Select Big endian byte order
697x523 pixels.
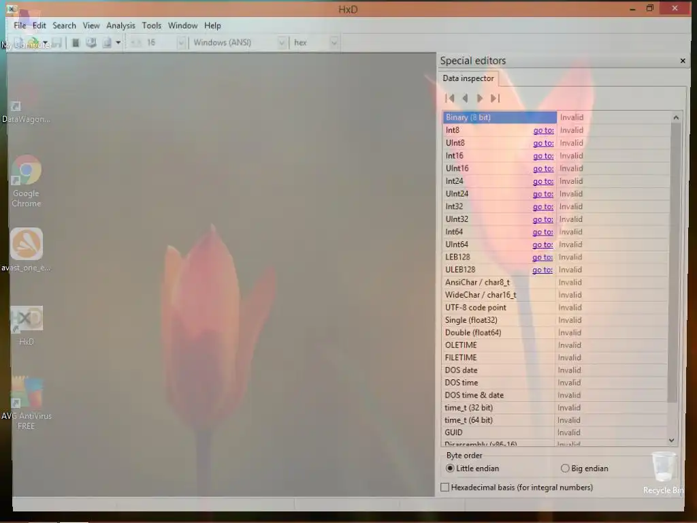point(584,469)
